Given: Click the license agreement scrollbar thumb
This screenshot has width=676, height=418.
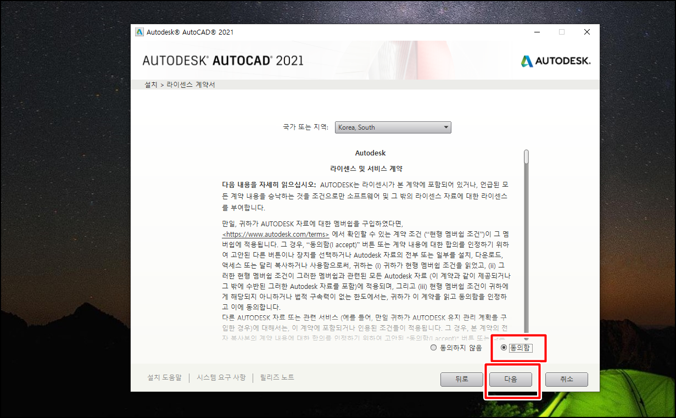Looking at the screenshot, I should click(x=526, y=157).
